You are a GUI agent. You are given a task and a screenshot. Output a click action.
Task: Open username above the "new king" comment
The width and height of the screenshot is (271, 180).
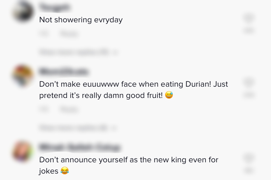[x=80, y=147]
